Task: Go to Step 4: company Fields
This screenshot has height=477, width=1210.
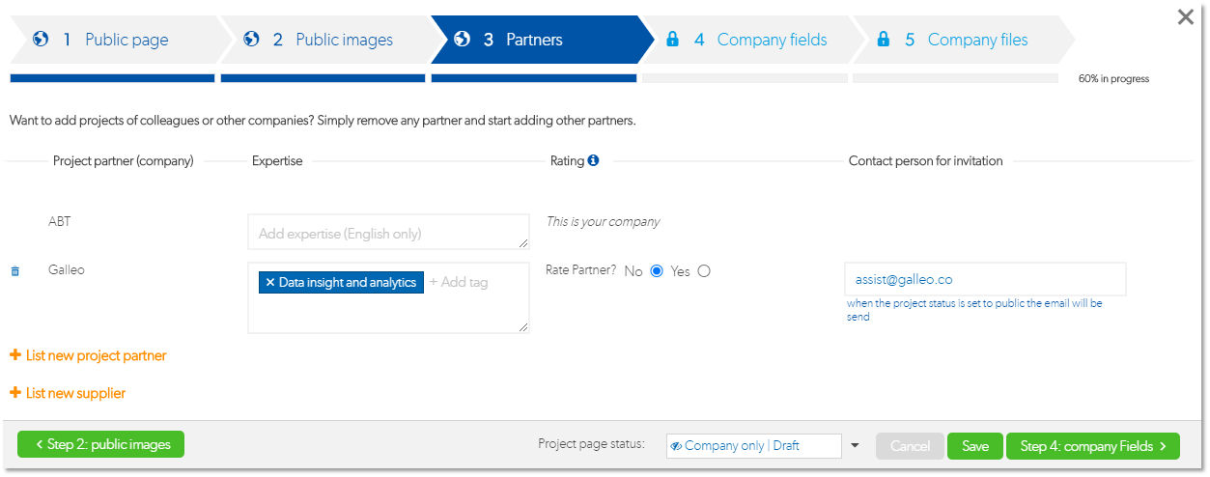Action: [1093, 446]
